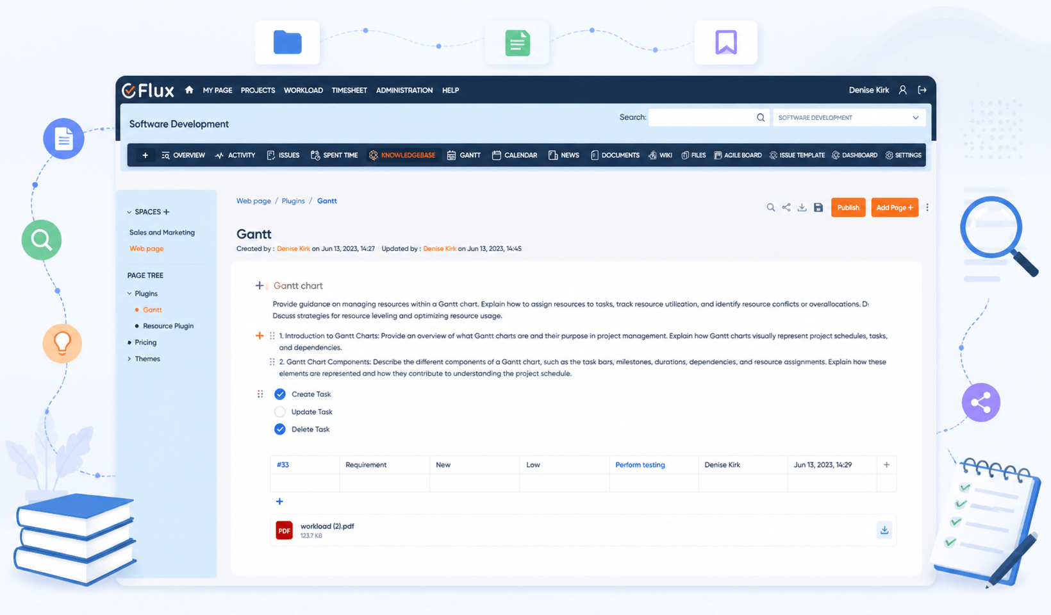This screenshot has height=615, width=1051.
Task: Select Pricing in page tree
Action: 145,342
